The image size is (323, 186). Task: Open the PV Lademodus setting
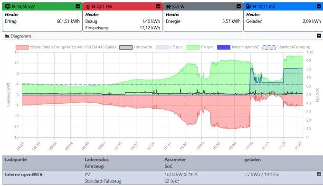(x=87, y=175)
